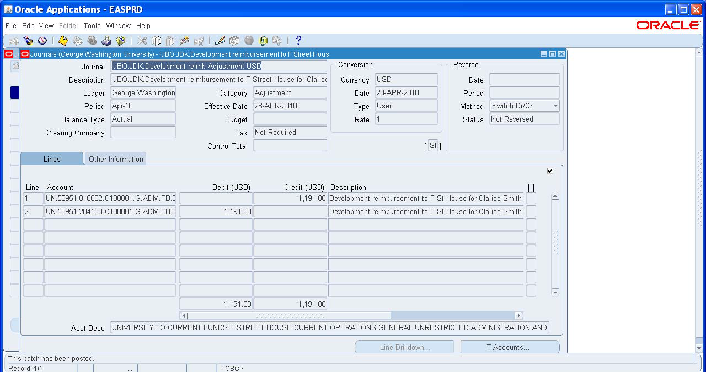Check the selection box for line 2
The image size is (706, 372).
(x=531, y=211)
